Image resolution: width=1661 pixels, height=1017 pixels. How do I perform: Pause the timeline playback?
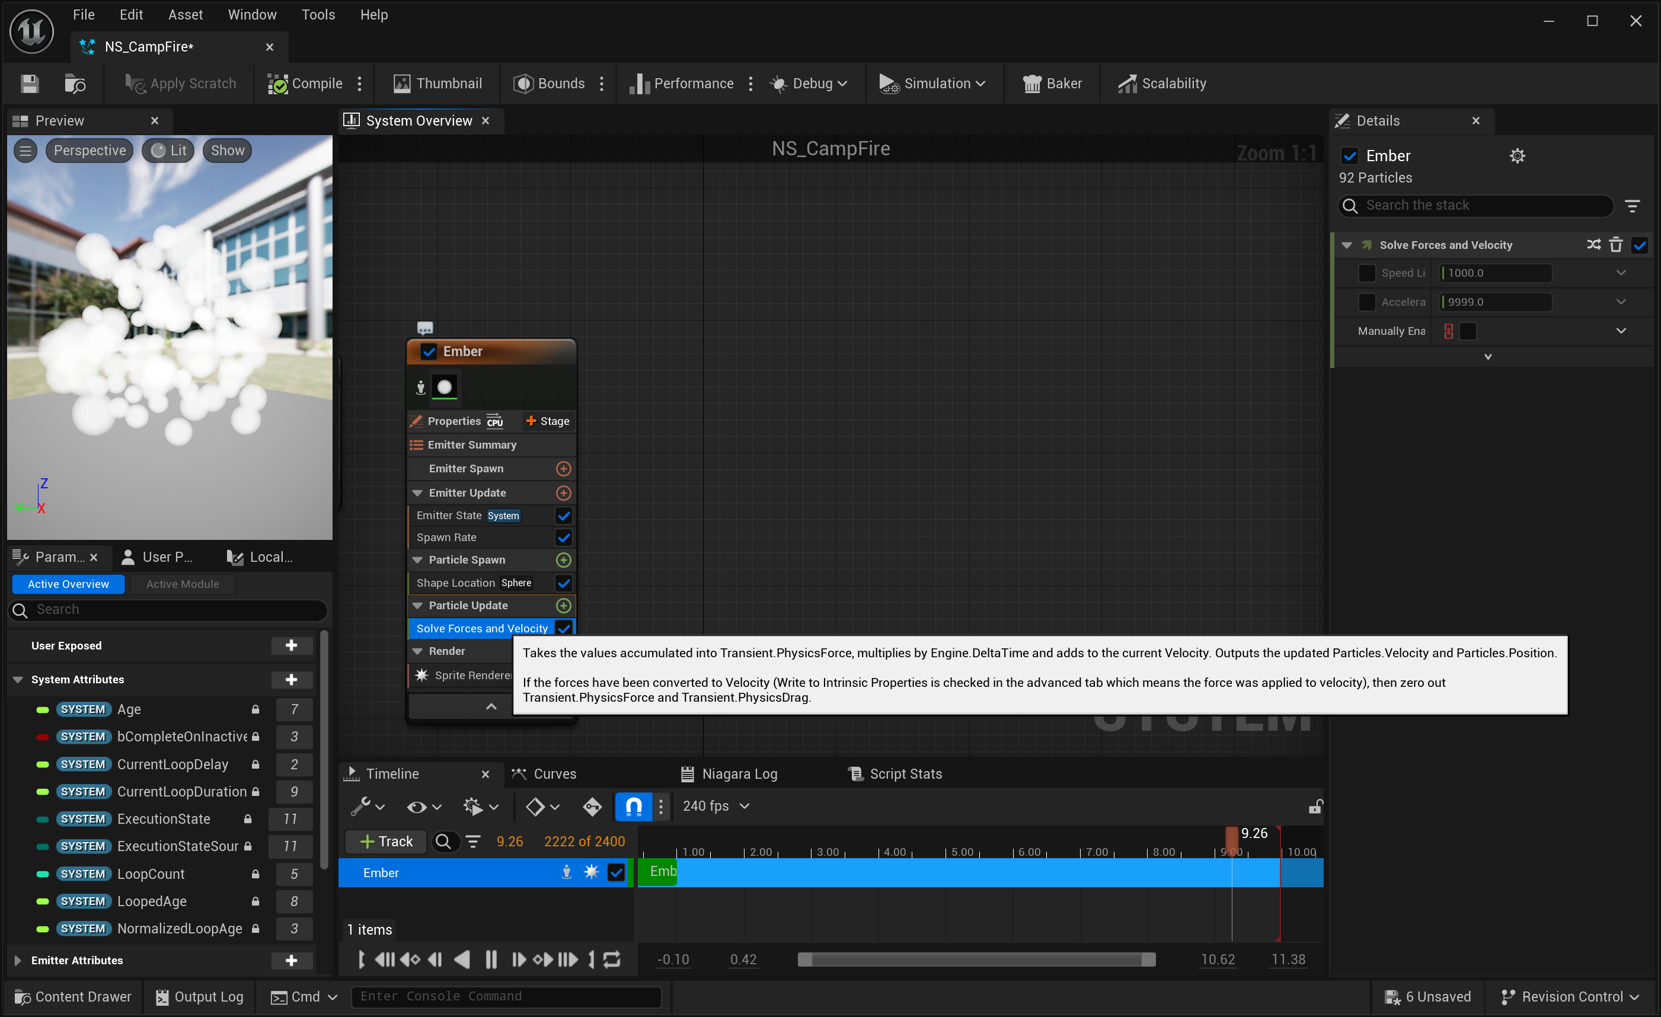491,959
